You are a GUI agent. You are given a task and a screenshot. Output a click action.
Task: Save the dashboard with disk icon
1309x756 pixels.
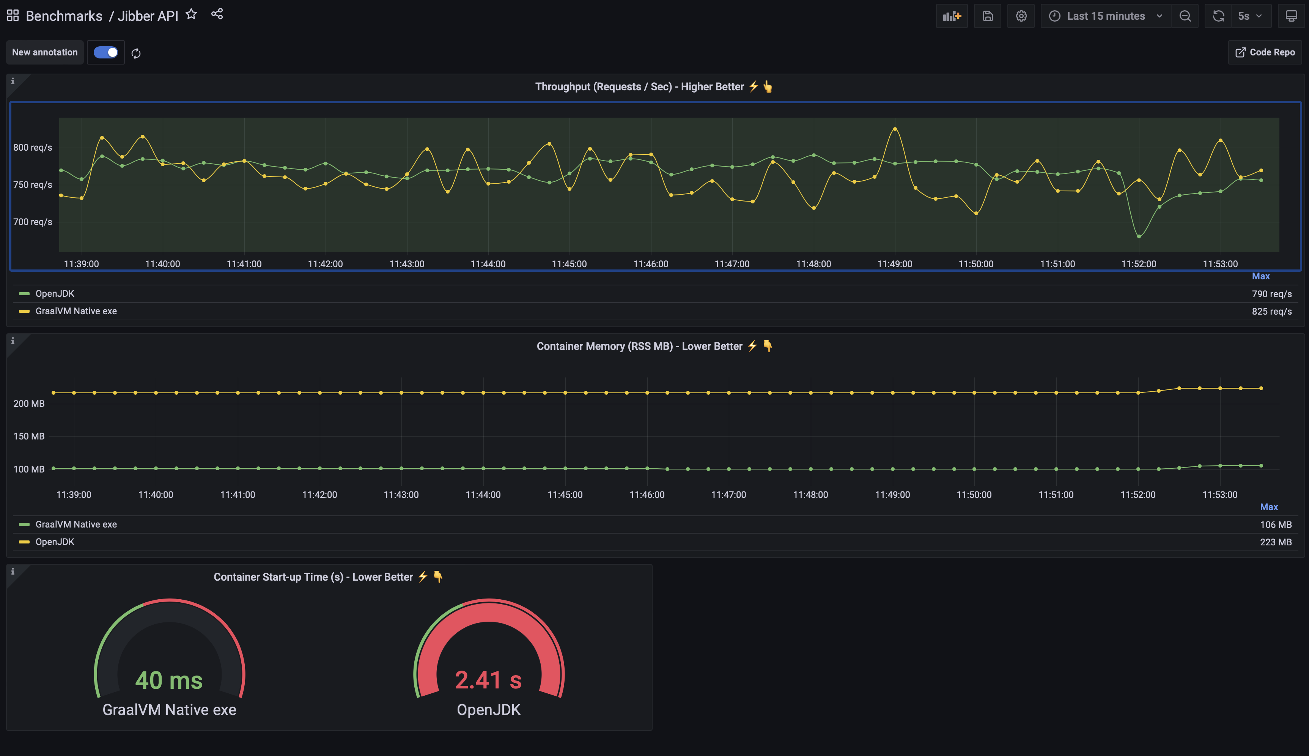click(x=987, y=16)
